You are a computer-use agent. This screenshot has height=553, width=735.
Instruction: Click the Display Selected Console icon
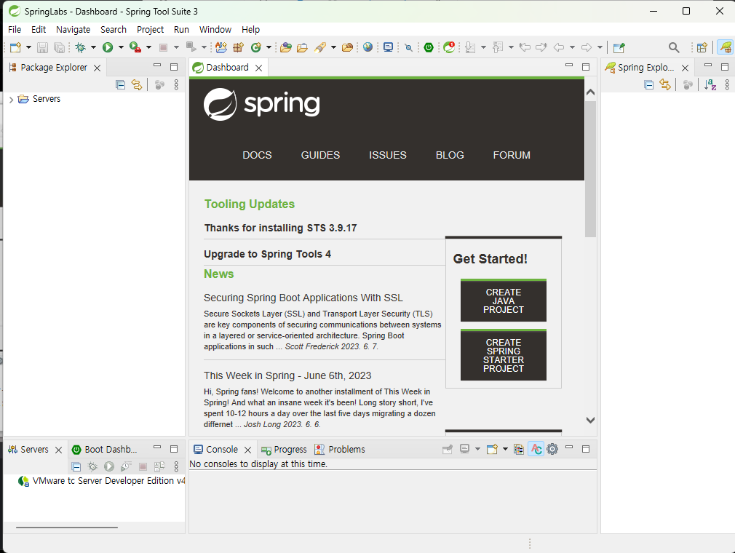[x=464, y=449]
